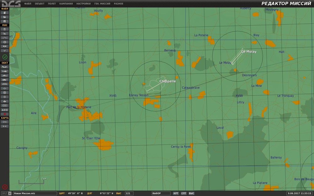Viewport: 314px width, 196px height.
Task: Toggle the КРТ map mode button
Action: tap(176, 193)
